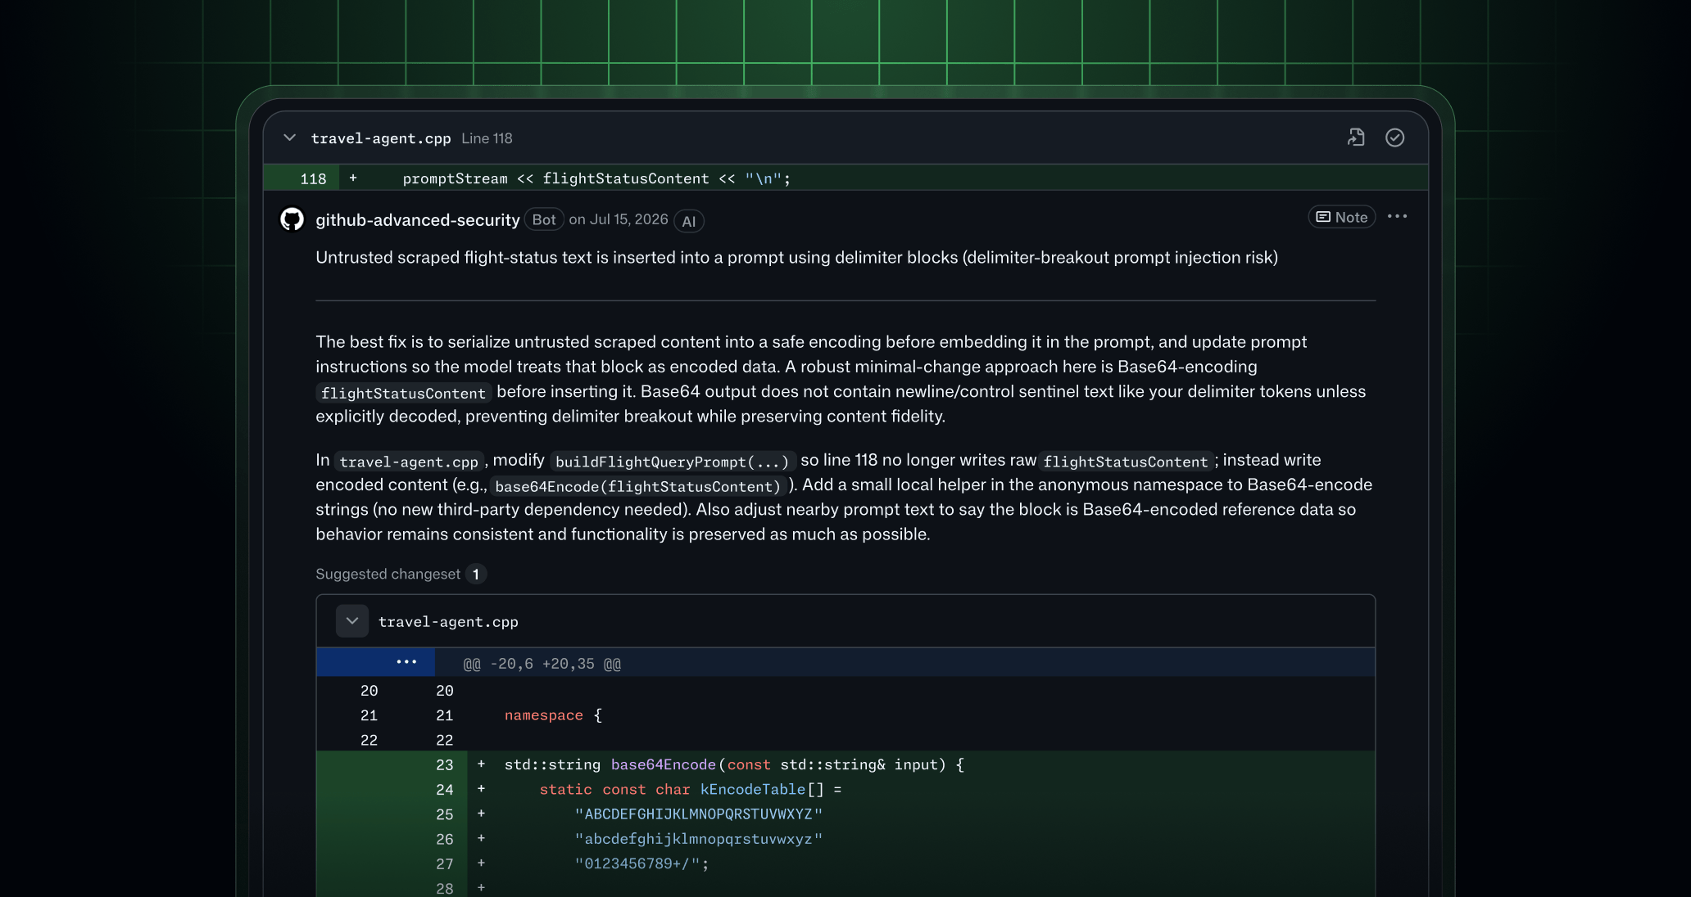
Task: Click the travel-agent.cpp filename in the changeset
Action: (448, 622)
